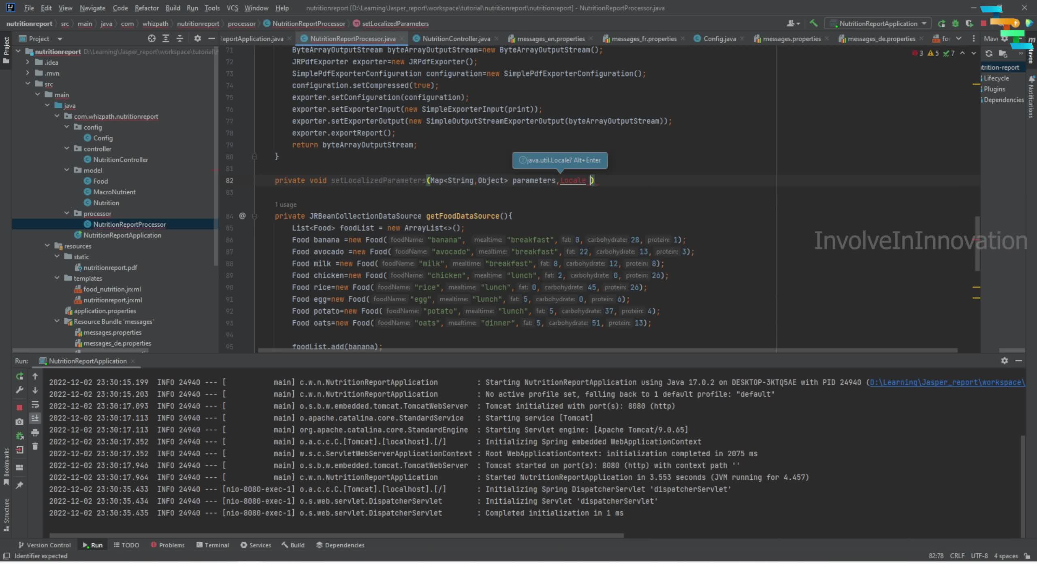This screenshot has width=1037, height=583.
Task: Stop the running application in Run panel
Action: point(19,407)
